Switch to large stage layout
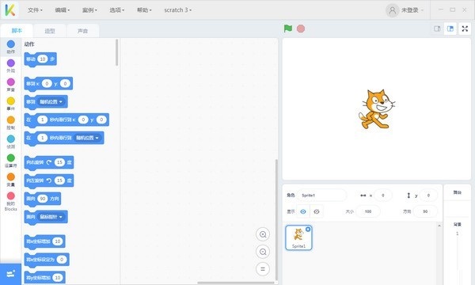 point(450,28)
